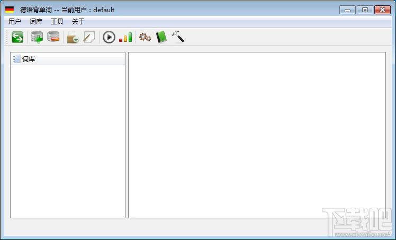Click the add database green plus icon
396x240 pixels.
pyautogui.click(x=37, y=37)
